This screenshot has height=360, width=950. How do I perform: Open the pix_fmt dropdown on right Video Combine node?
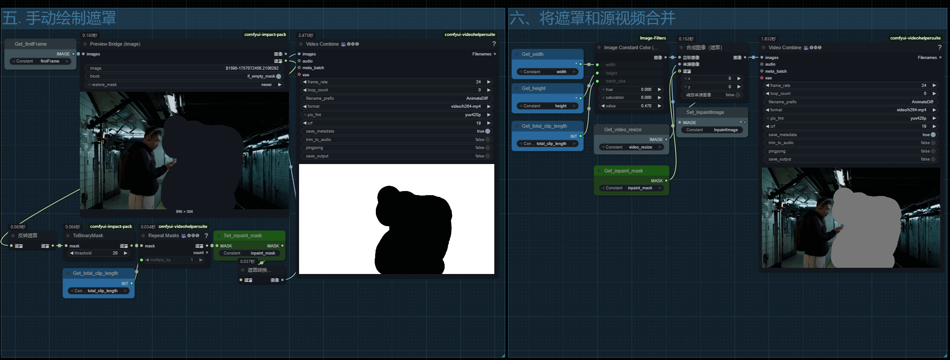tap(851, 118)
